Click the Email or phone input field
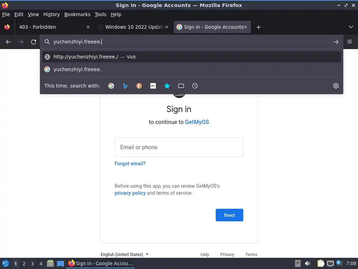The width and height of the screenshot is (358, 269). coord(179,147)
